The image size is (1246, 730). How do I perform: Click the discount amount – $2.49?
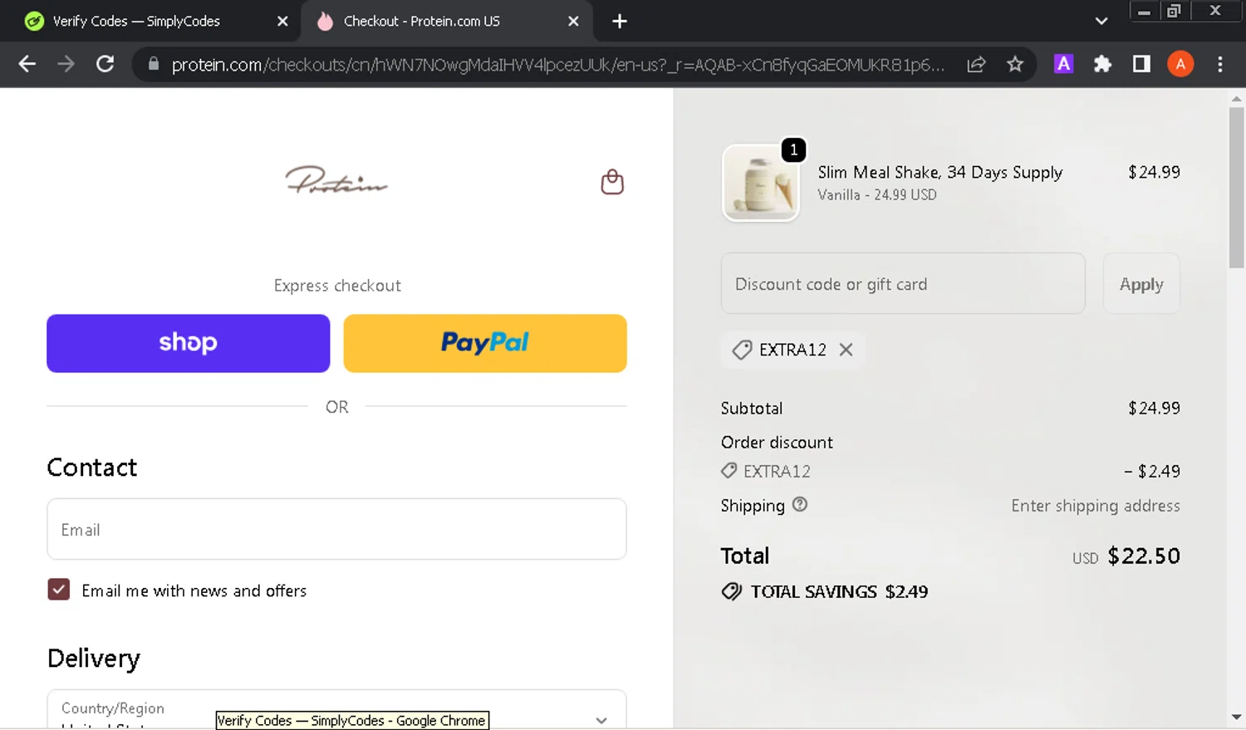[1152, 471]
